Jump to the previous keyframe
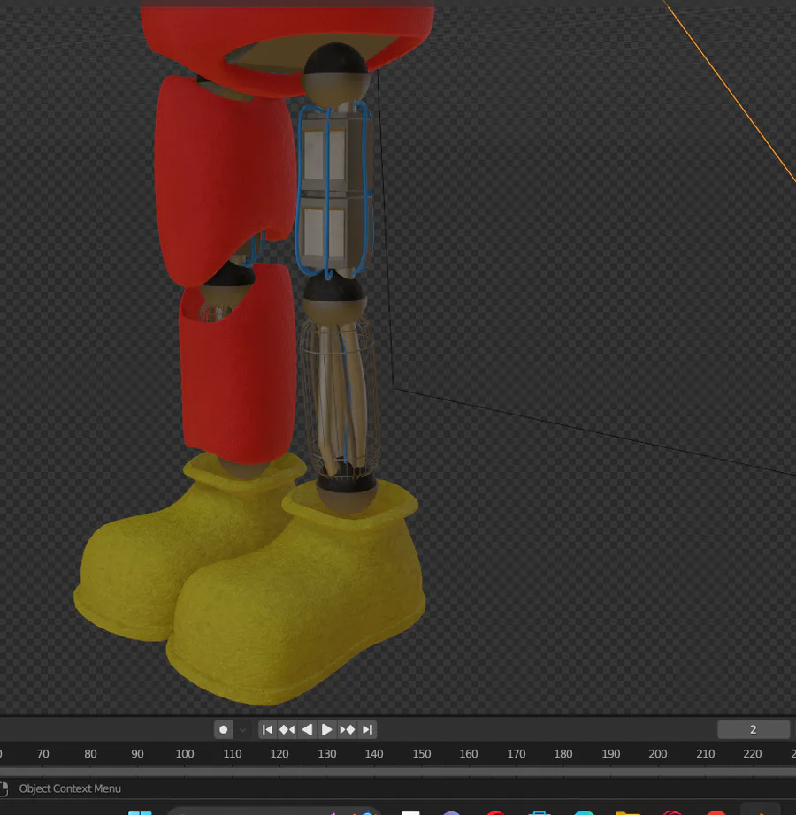 (x=287, y=730)
